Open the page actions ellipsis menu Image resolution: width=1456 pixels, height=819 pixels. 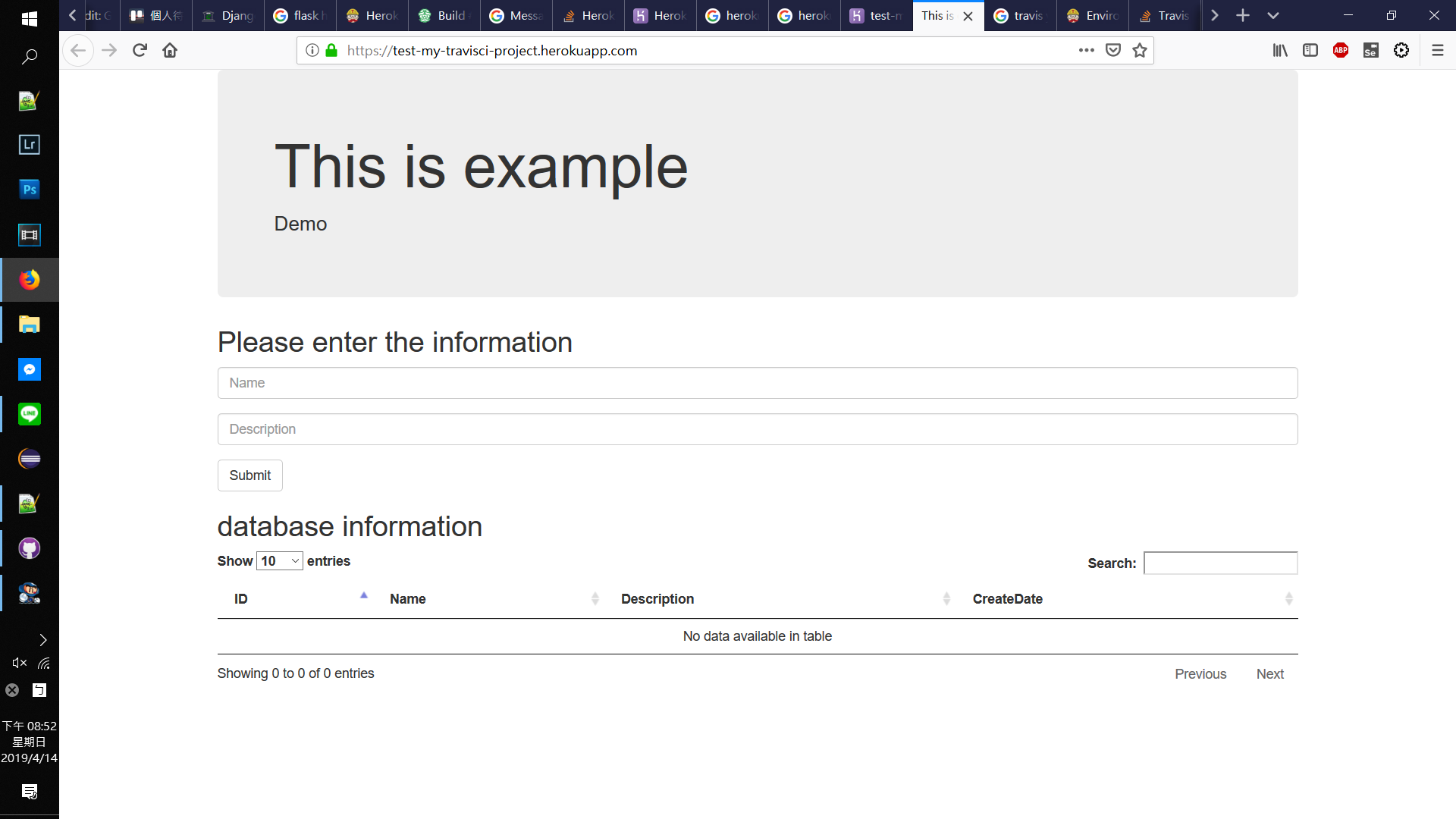pyautogui.click(x=1086, y=50)
